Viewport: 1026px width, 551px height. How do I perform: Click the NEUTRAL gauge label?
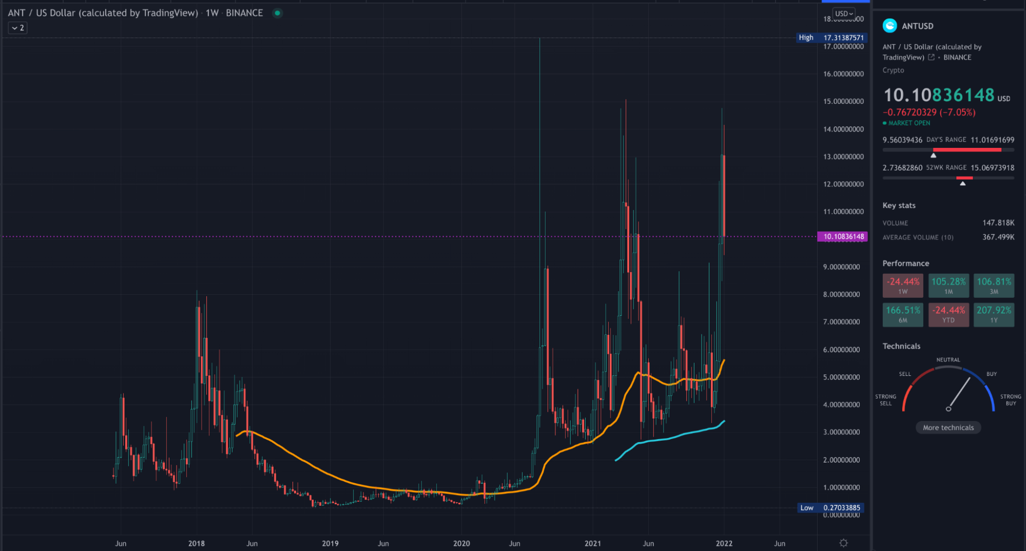pos(948,360)
